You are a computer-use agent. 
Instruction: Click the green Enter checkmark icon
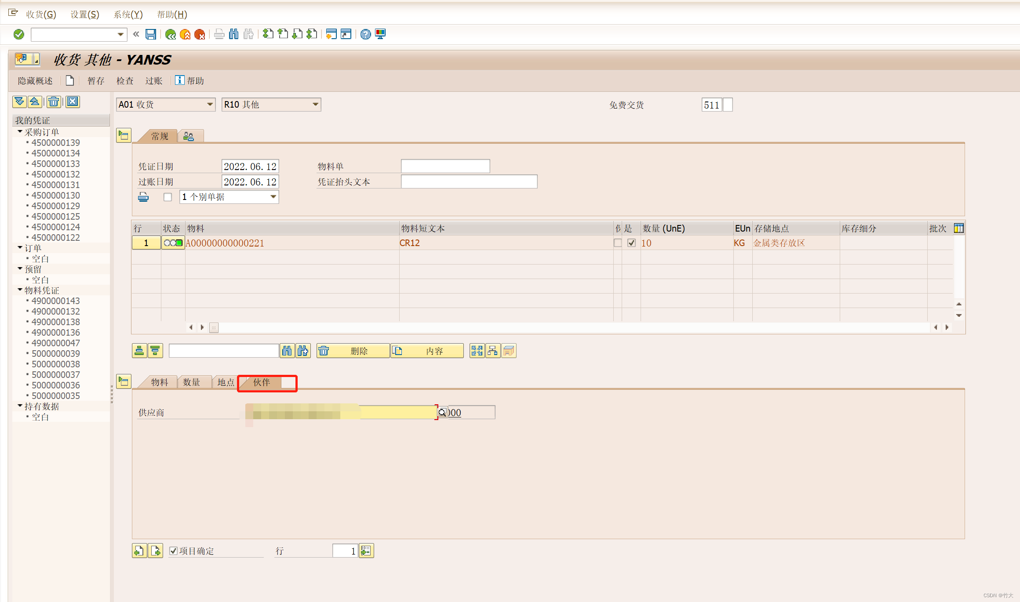pos(19,34)
